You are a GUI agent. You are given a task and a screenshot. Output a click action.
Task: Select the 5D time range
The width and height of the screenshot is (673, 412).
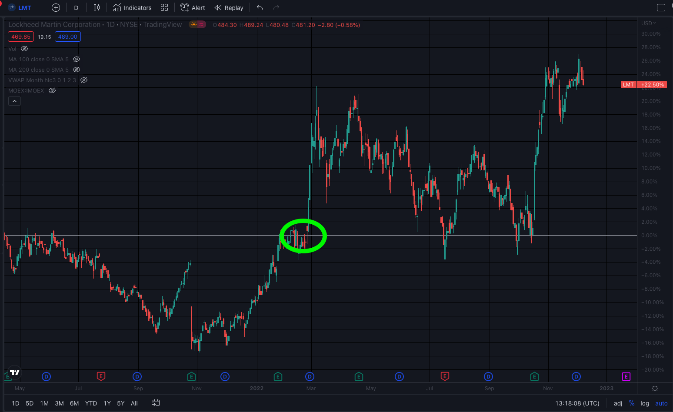coord(30,403)
